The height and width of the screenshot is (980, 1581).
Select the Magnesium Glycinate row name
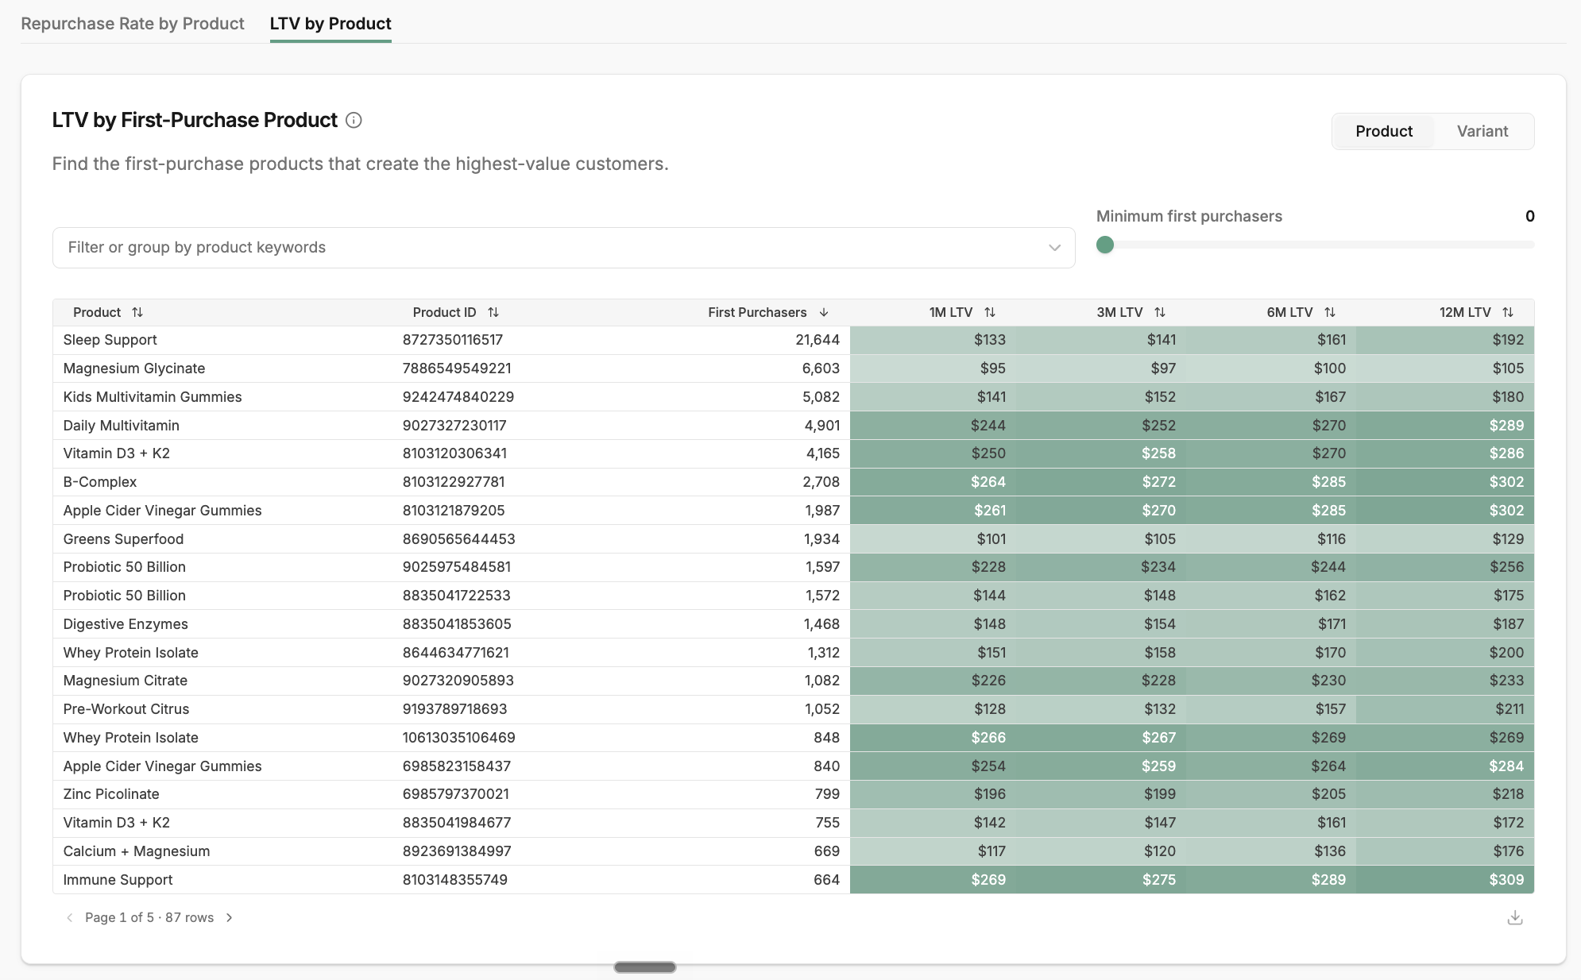134,368
